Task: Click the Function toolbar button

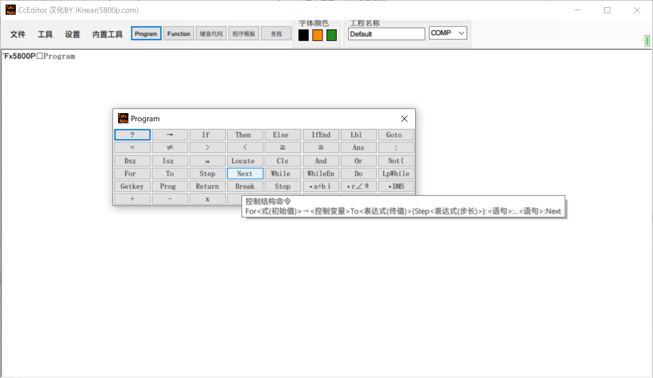Action: coord(179,34)
